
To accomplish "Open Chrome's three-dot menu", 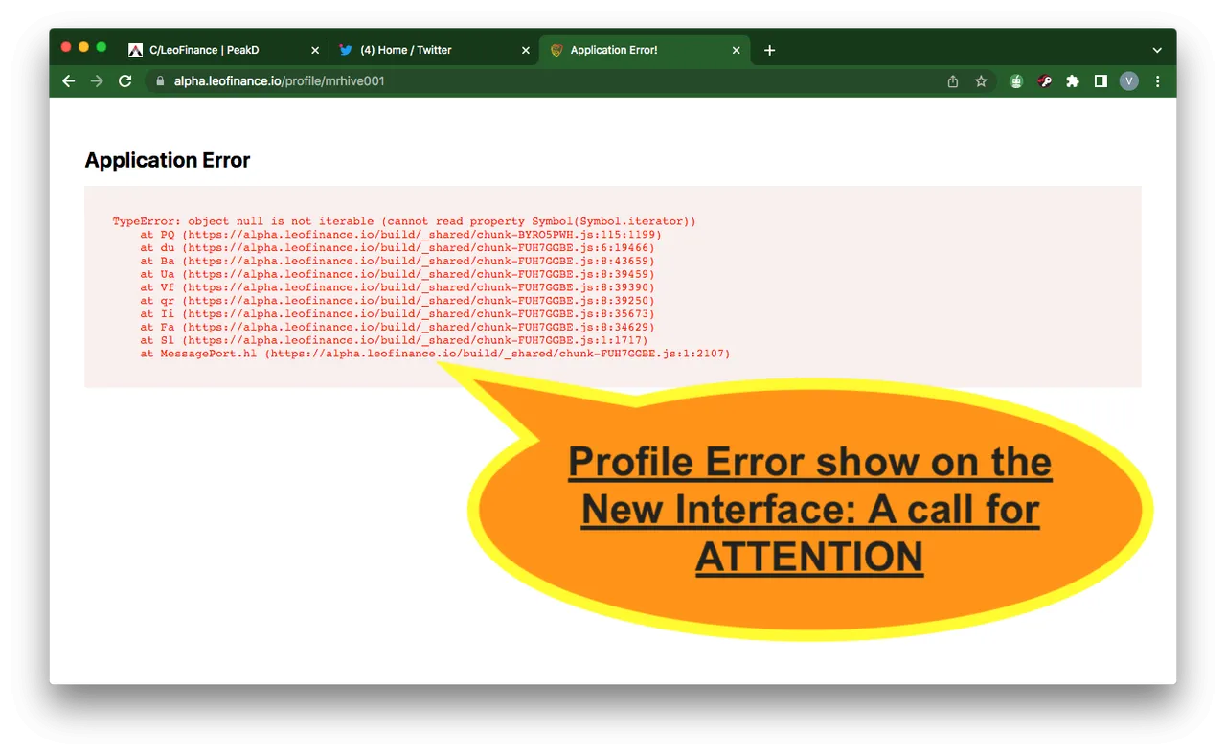I will tap(1157, 81).
